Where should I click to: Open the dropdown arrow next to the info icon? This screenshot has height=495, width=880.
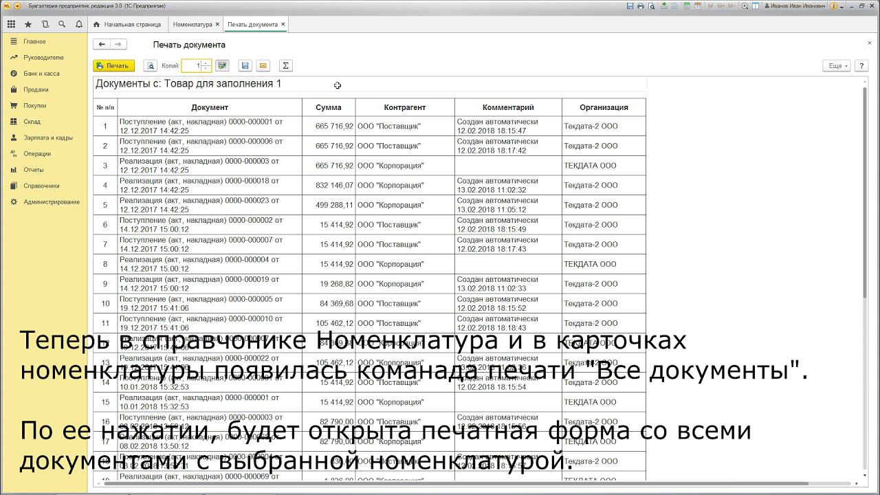(x=842, y=6)
